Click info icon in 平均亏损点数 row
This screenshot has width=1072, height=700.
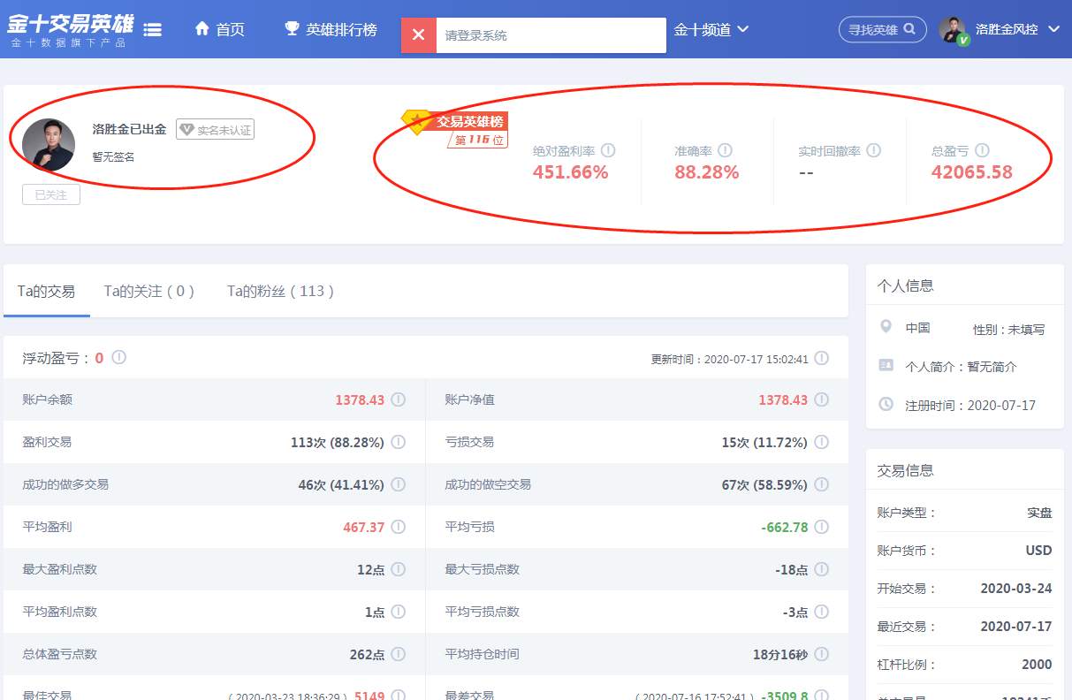click(822, 612)
